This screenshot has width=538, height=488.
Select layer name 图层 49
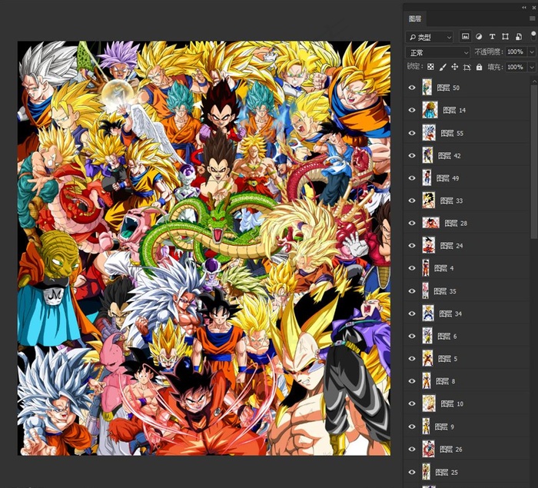coord(447,178)
